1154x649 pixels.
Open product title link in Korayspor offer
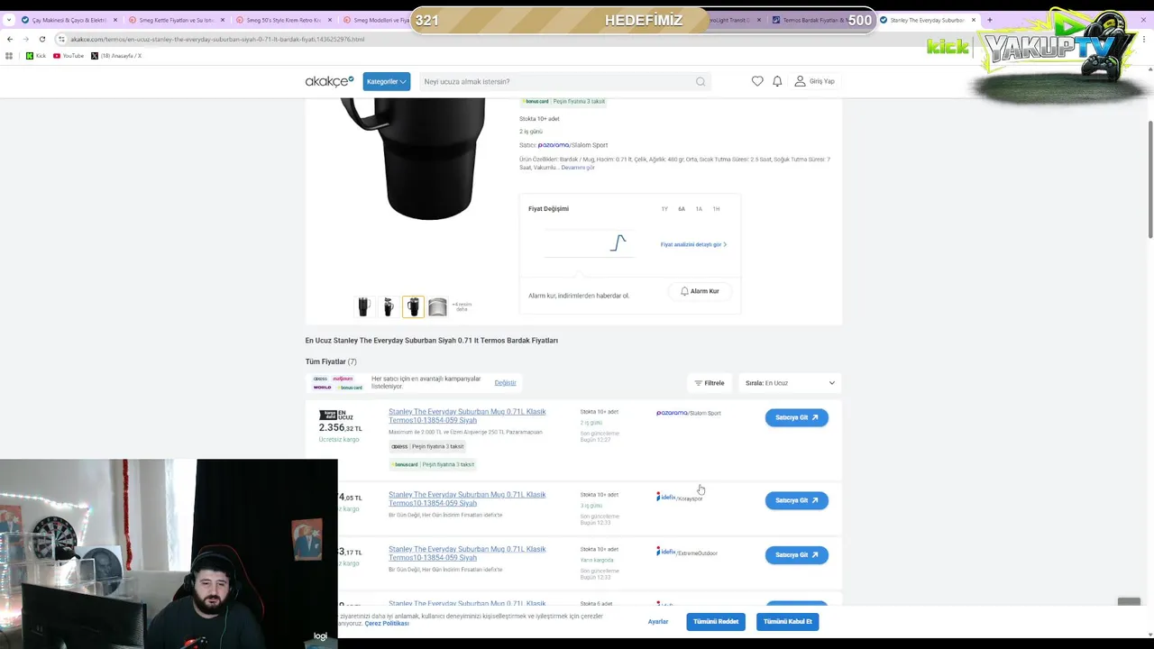point(467,498)
